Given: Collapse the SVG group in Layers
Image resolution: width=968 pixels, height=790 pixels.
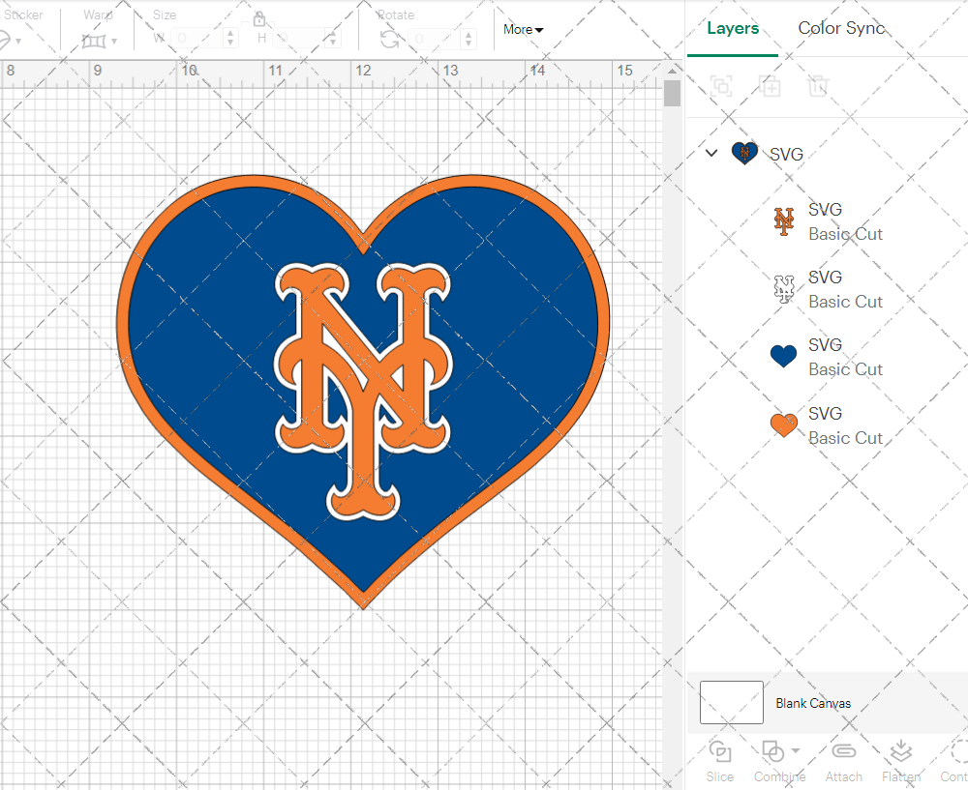Looking at the screenshot, I should [711, 153].
